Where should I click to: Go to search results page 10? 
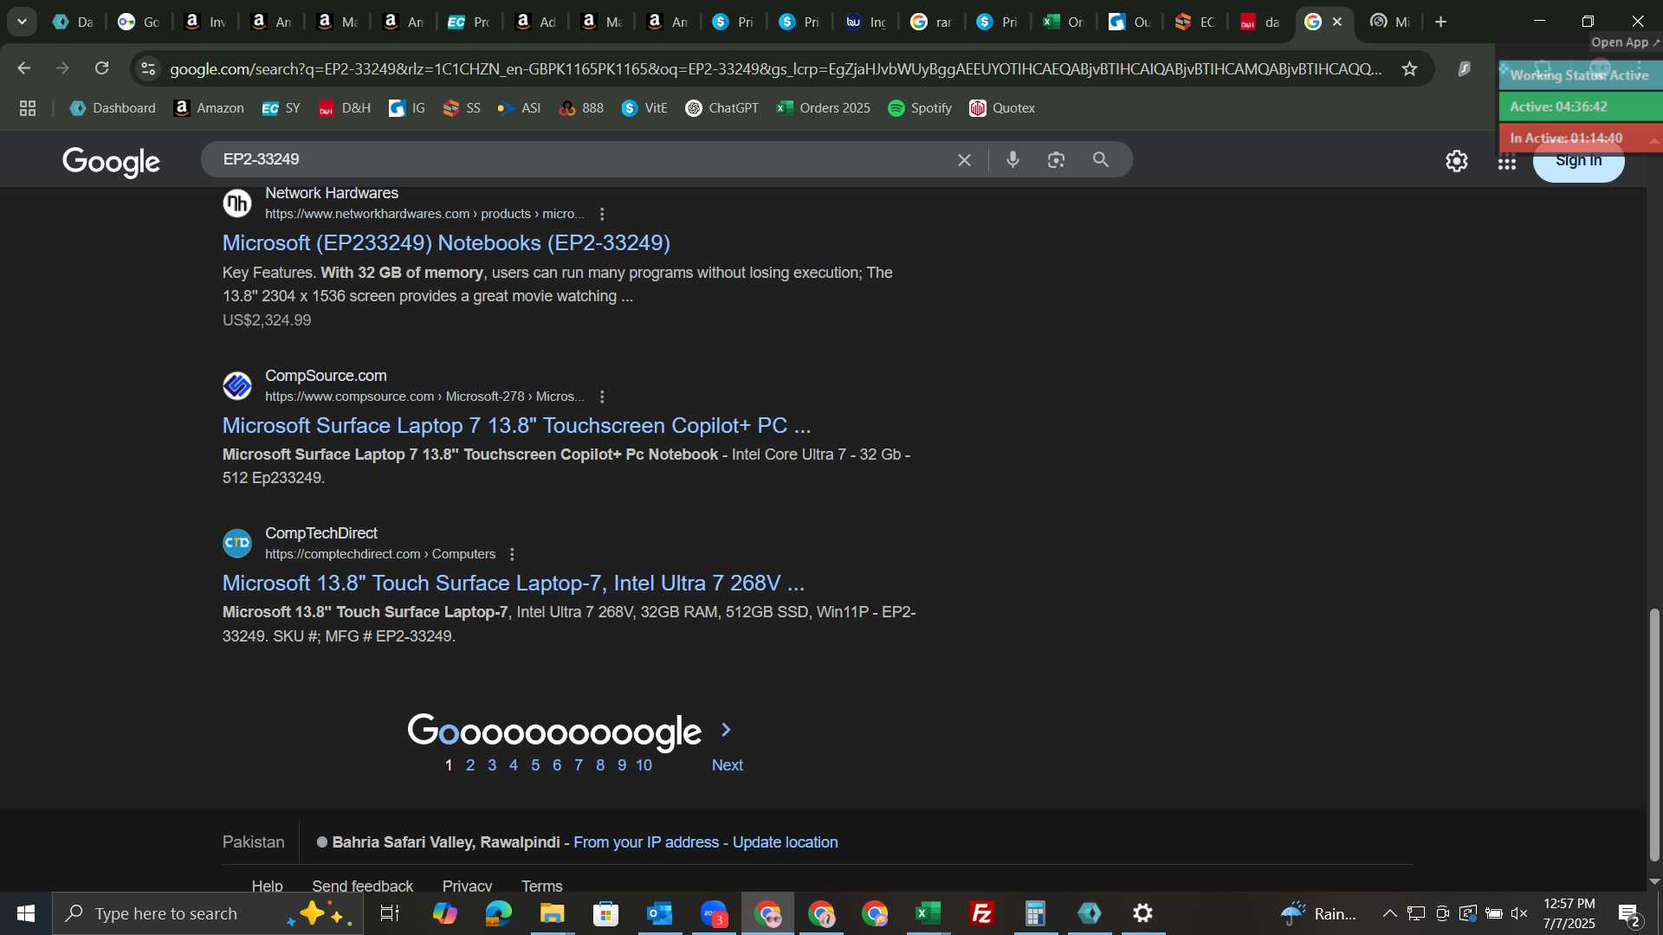point(644,765)
